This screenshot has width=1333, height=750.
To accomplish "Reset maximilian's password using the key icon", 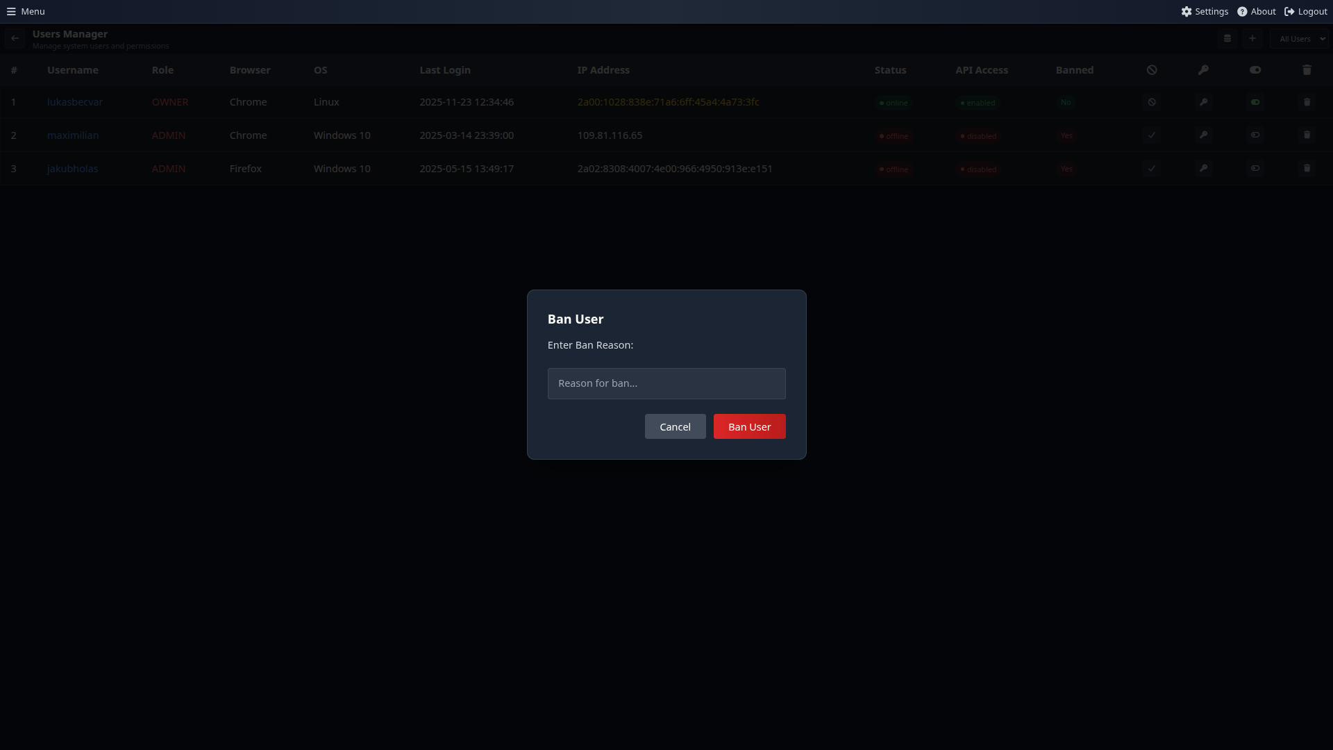I will point(1204,135).
